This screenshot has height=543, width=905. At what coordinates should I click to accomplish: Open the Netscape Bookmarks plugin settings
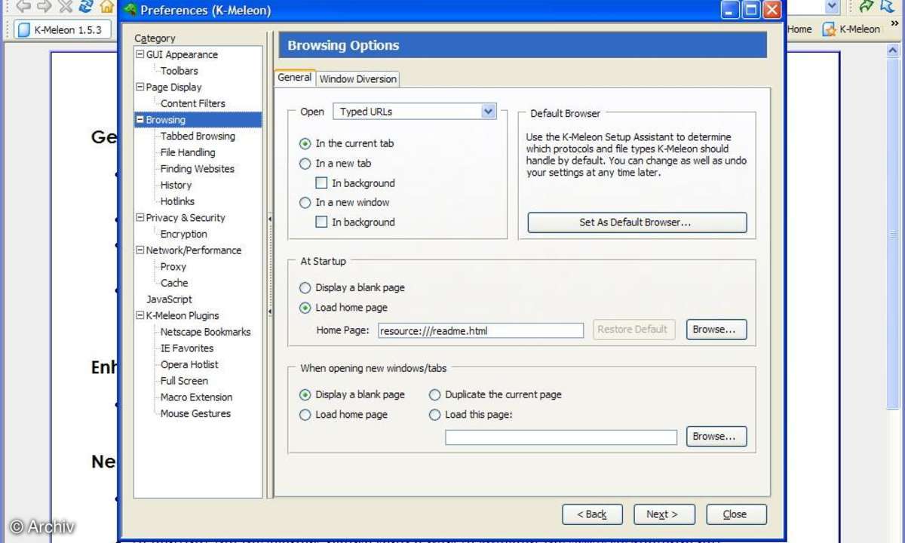click(205, 332)
